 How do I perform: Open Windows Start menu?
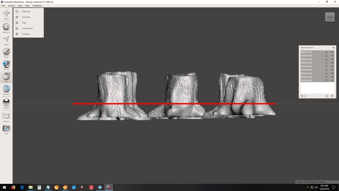tap(4, 187)
